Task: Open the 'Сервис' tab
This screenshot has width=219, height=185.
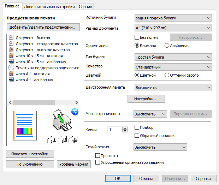Action: [x=85, y=7]
